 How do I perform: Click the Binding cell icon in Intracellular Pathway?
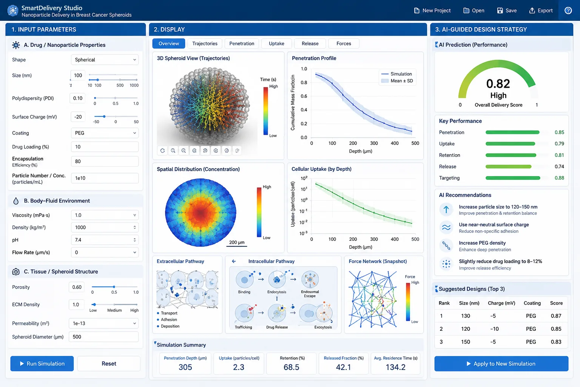point(244,280)
